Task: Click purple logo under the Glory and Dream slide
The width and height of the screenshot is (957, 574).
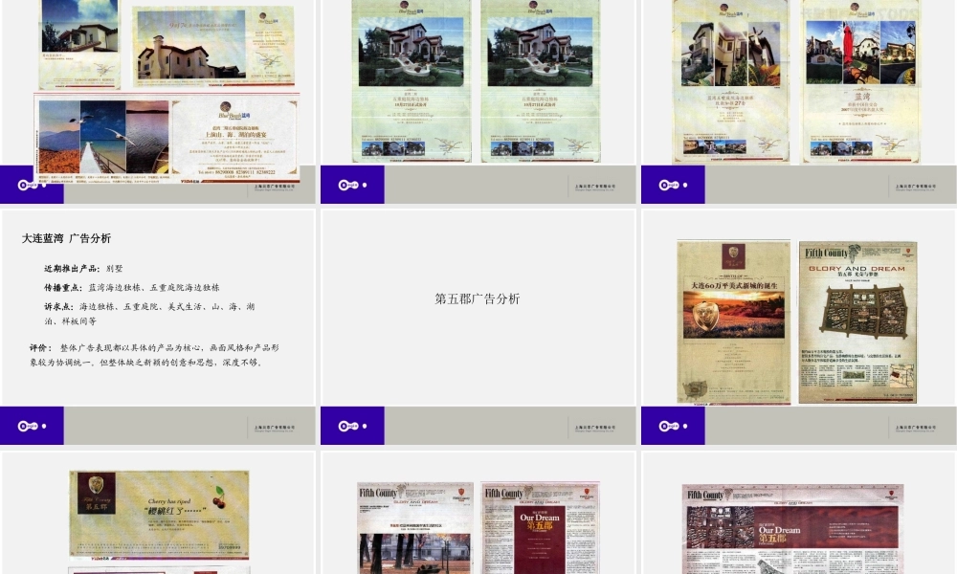Action: tap(672, 426)
